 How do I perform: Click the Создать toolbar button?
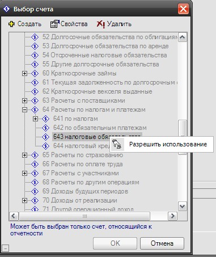tap(25, 24)
